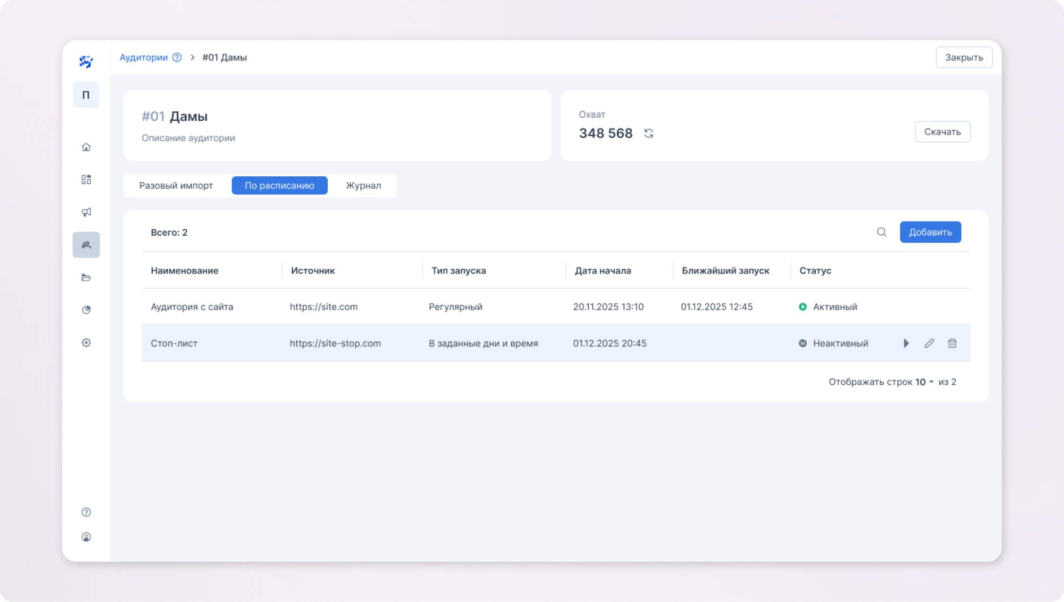Click Описание аудитории description text
Viewport: 1064px width, 602px height.
pyautogui.click(x=188, y=138)
